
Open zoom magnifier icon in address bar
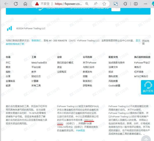87,4
